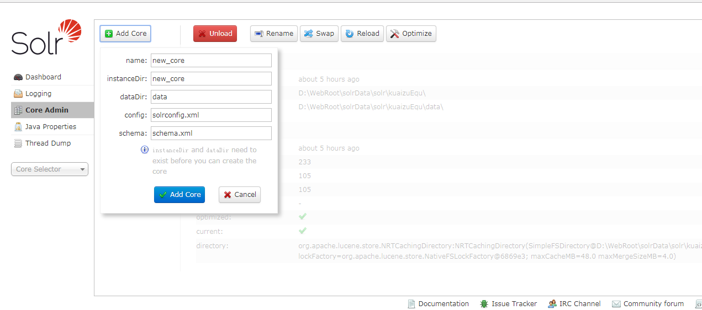Click the dataDir input field
The width and height of the screenshot is (702, 310).
[211, 97]
